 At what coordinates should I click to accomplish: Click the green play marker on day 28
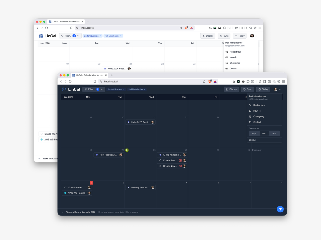tap(127, 150)
